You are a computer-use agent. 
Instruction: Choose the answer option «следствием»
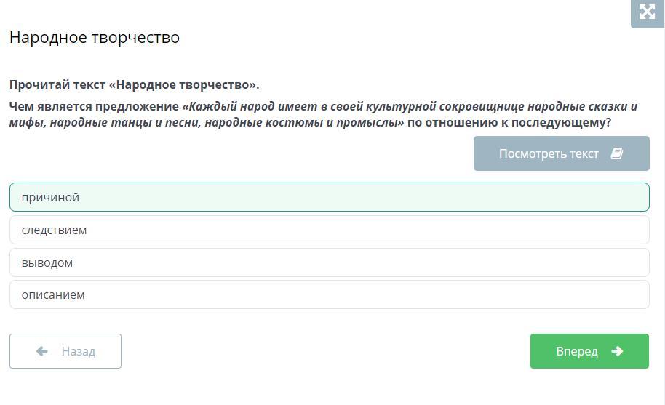tap(329, 230)
